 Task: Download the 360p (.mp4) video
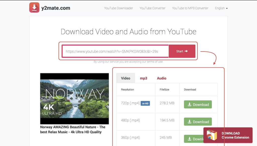(x=194, y=139)
